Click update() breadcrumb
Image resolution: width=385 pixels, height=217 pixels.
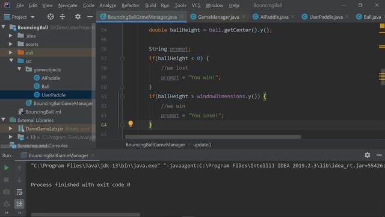point(202,145)
